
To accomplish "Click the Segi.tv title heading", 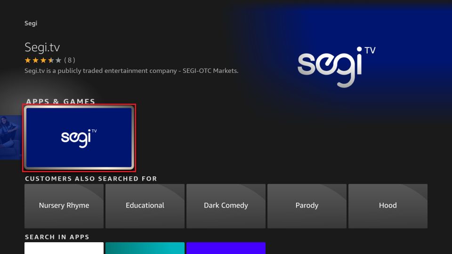I will [42, 47].
